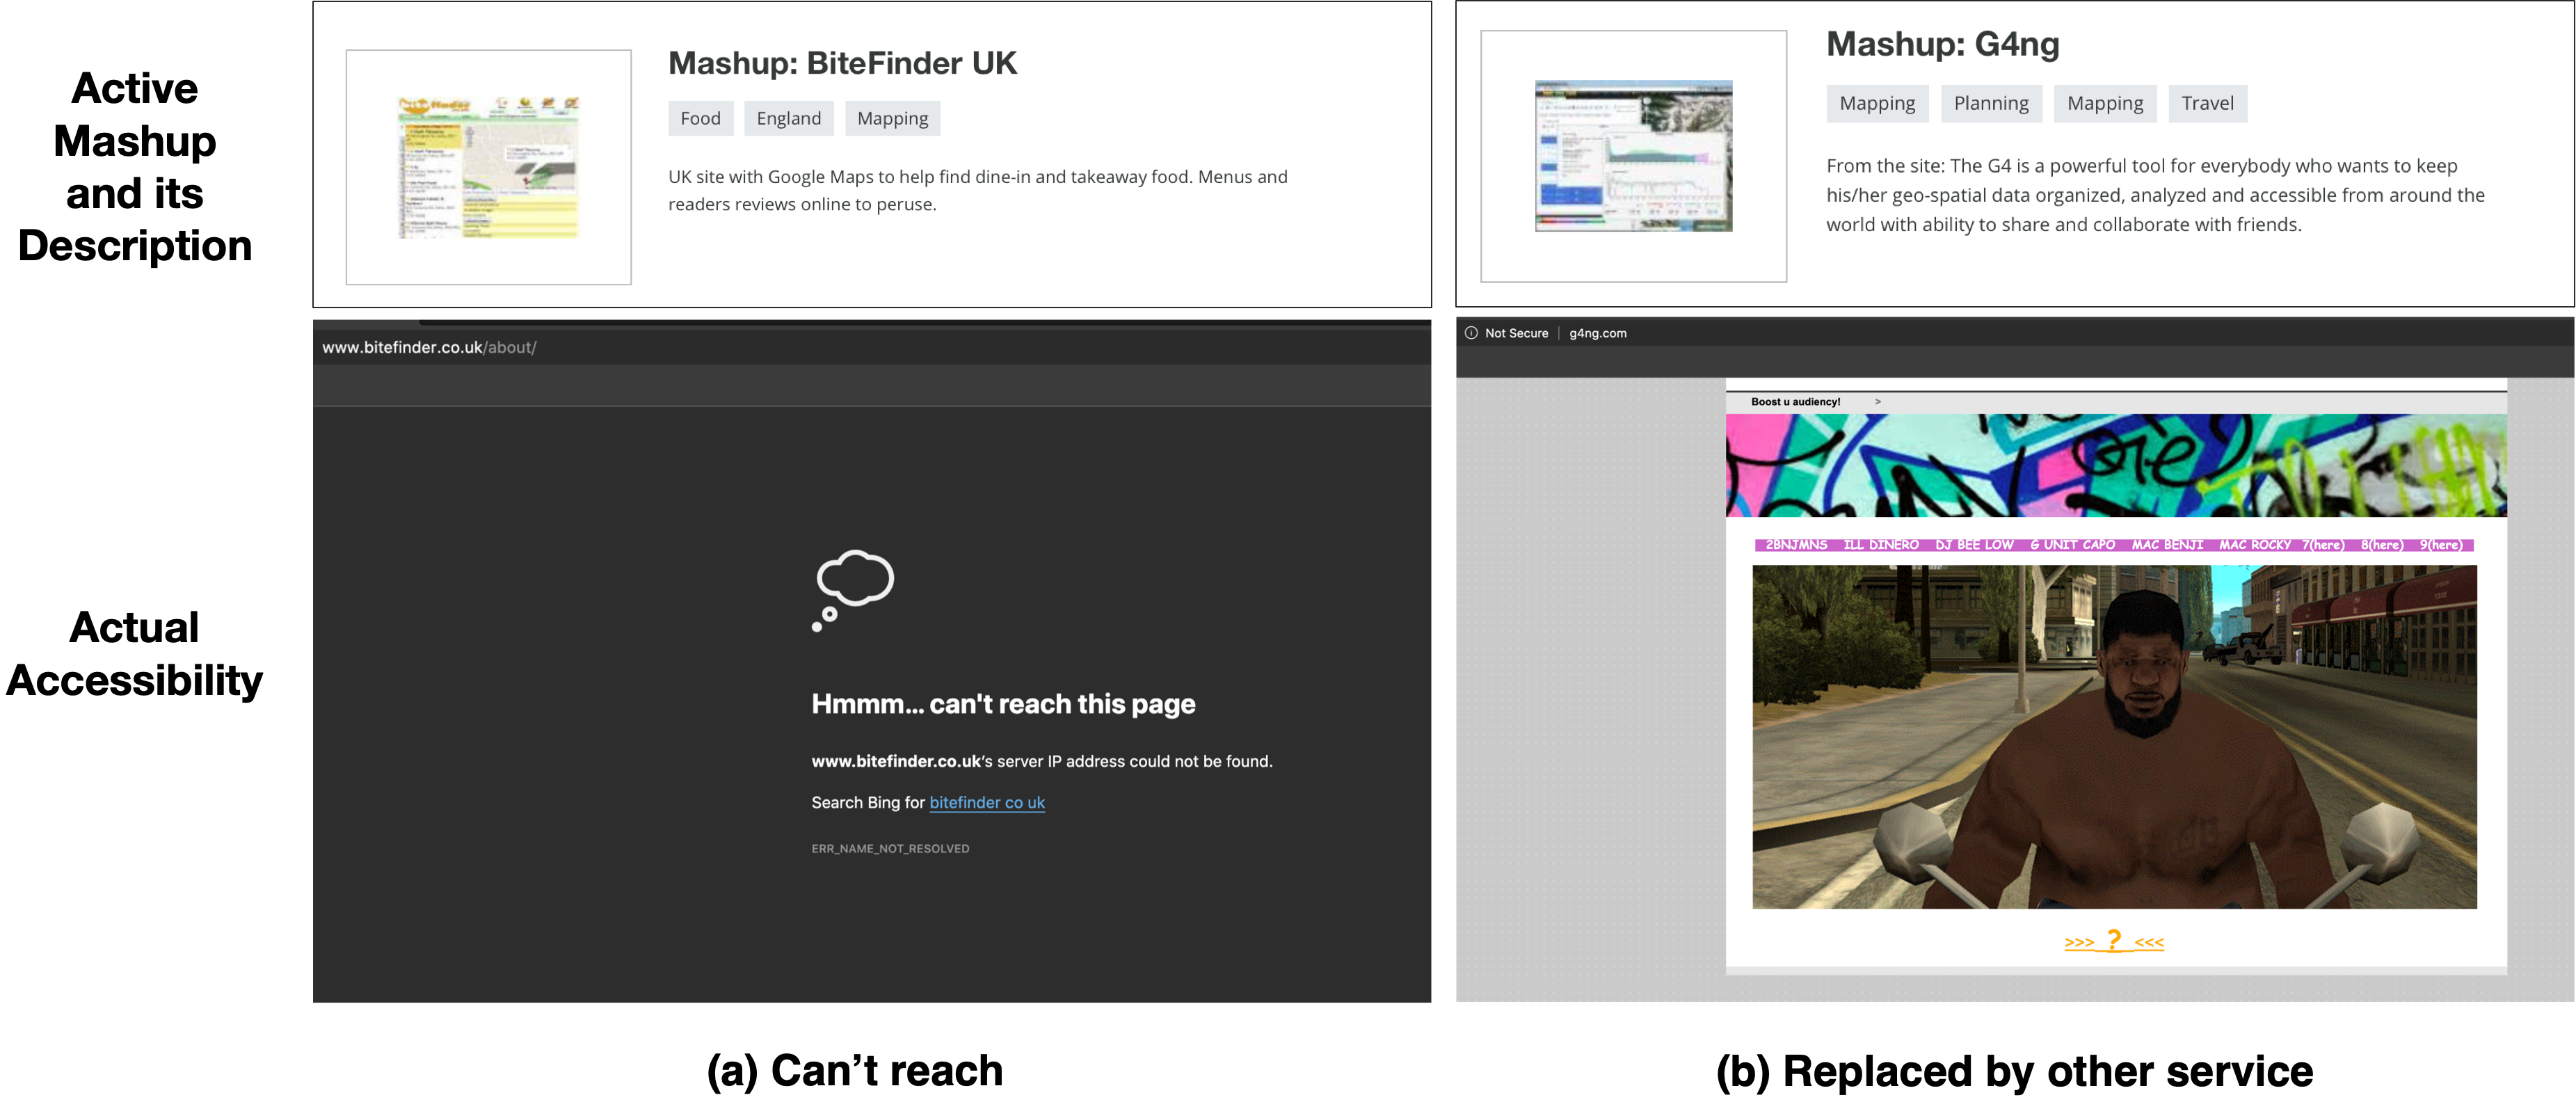Select the Planning tag
2576x1102 pixels.
[x=1991, y=103]
